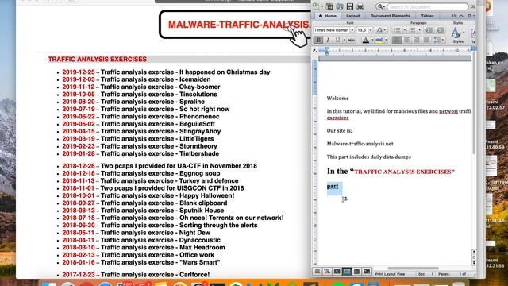Viewport: 508px width, 286px height.
Task: Jump to next page with the browse arrows
Action: point(474,263)
